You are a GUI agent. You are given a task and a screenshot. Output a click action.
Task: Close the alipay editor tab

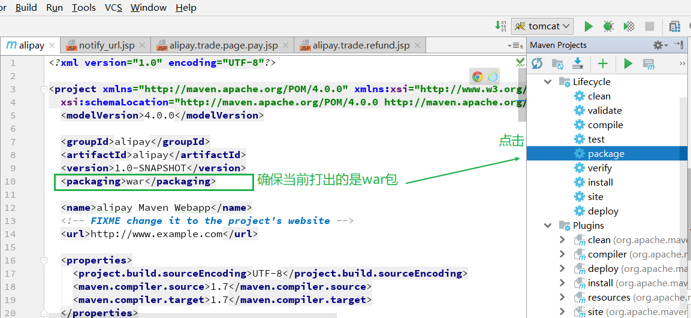[52, 46]
